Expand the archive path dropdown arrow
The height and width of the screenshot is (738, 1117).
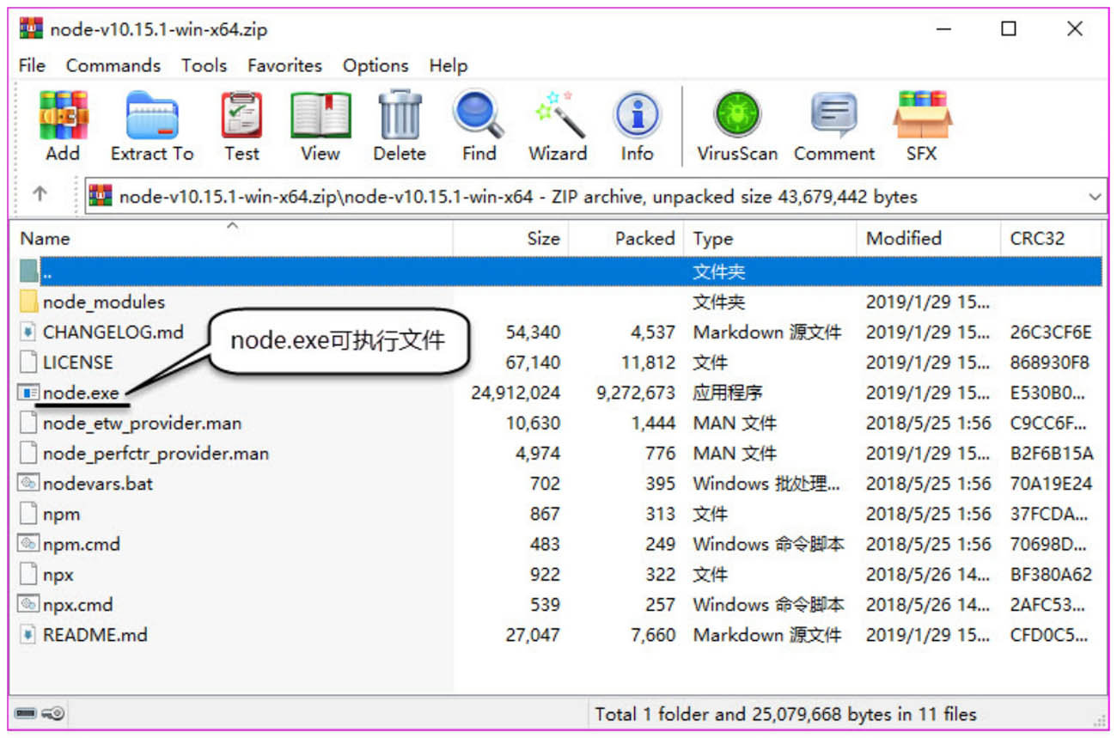[1095, 197]
